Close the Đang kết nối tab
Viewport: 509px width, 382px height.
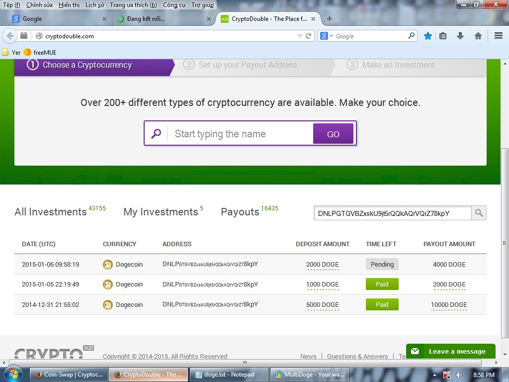pos(209,19)
